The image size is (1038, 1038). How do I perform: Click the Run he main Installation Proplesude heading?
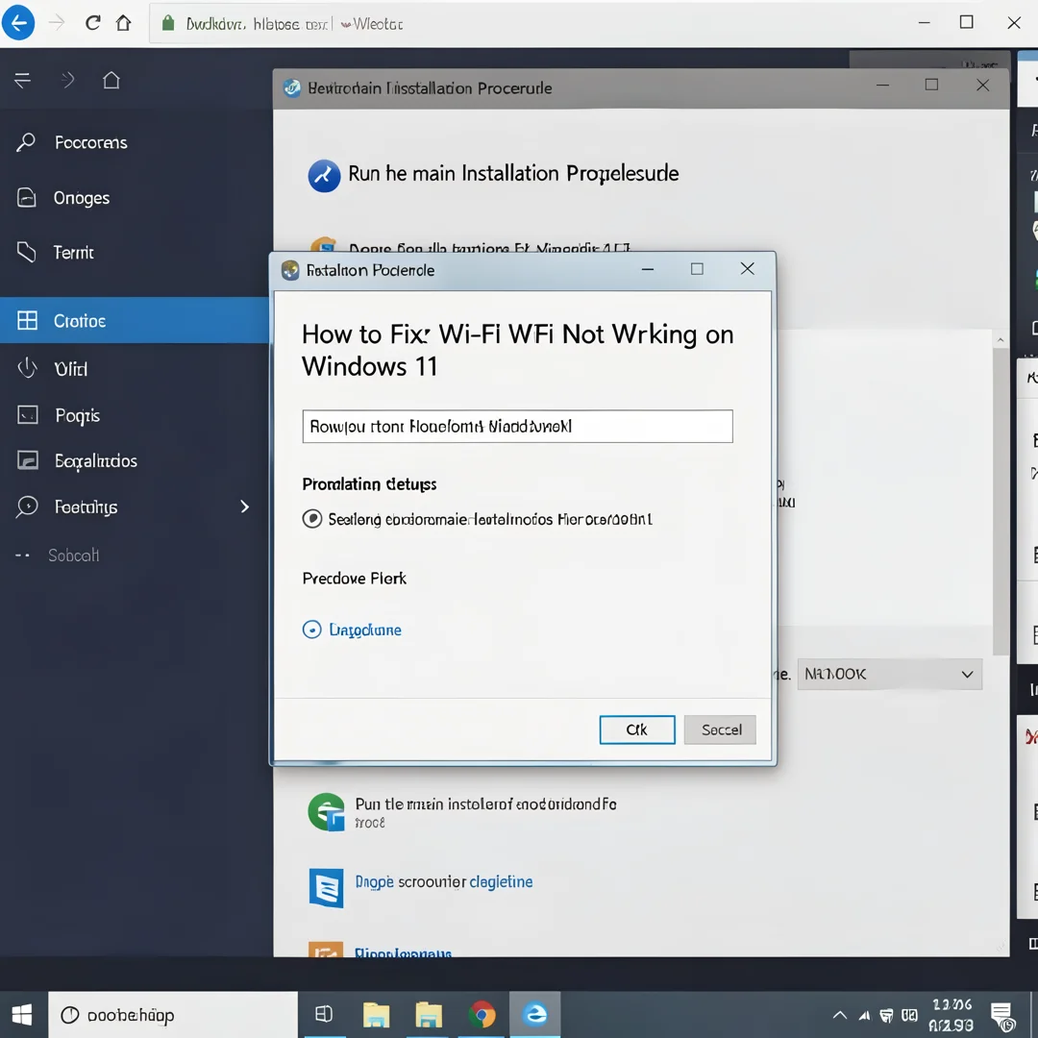point(513,173)
